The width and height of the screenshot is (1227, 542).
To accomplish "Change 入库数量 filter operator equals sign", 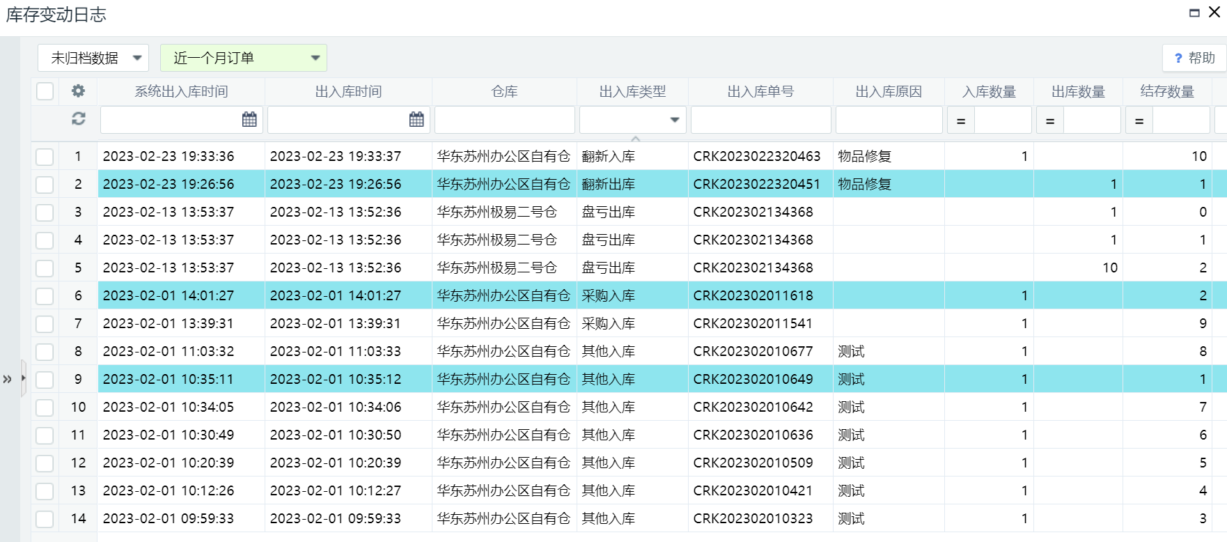I will coord(961,121).
